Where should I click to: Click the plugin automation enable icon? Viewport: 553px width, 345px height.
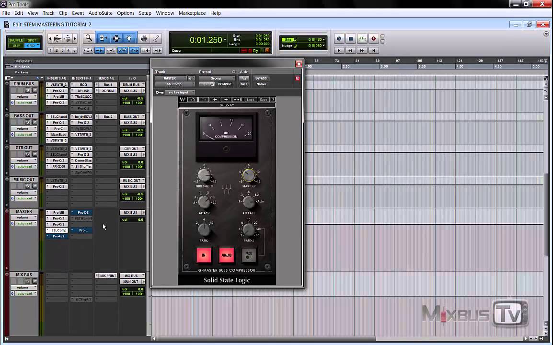point(244,78)
